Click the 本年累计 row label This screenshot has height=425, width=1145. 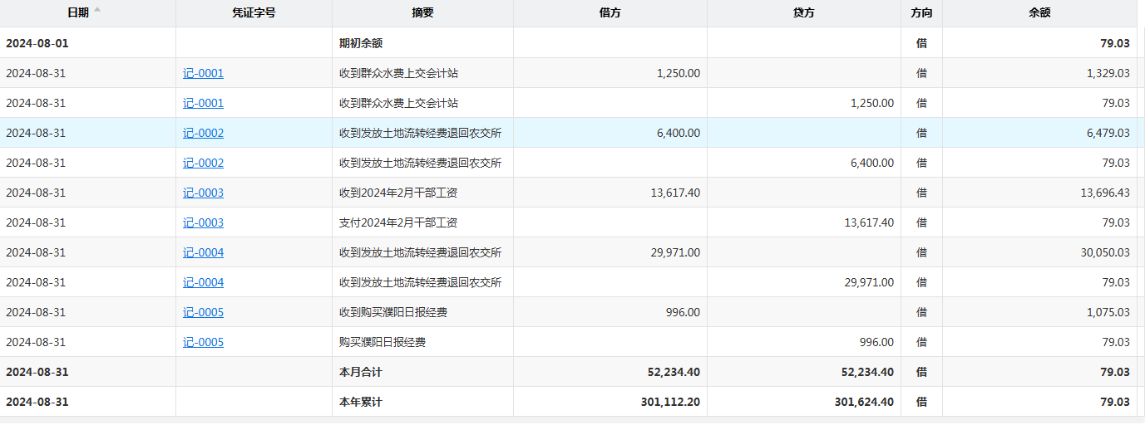(x=361, y=402)
